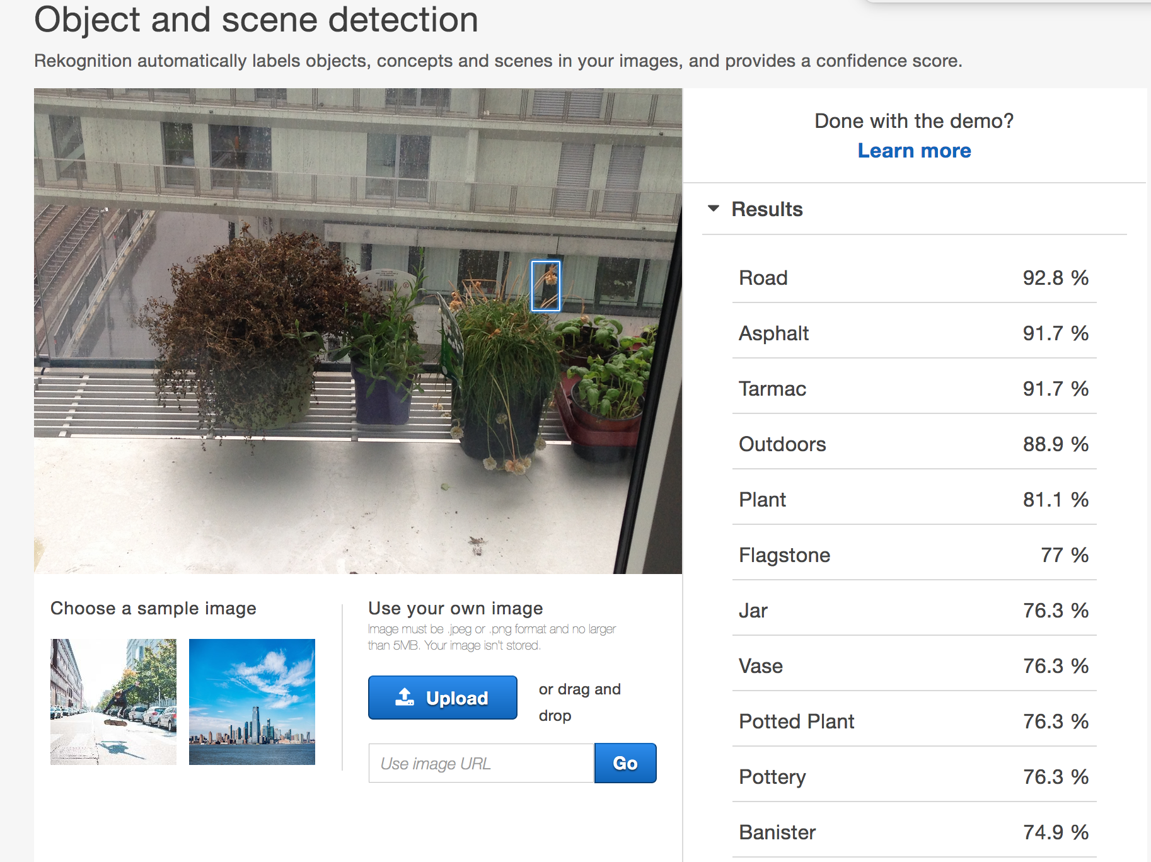1151x862 pixels.
Task: Click the blue bounding box on plant
Action: coord(546,286)
